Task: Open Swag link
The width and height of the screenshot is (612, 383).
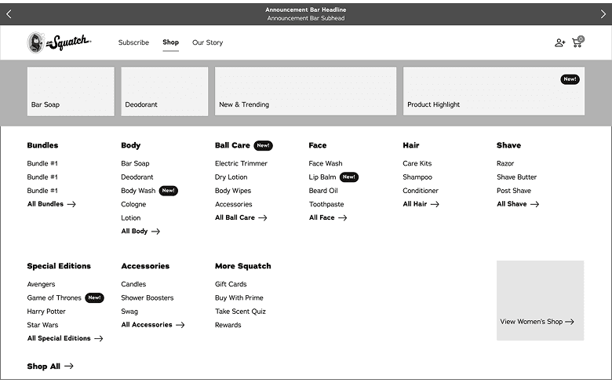Action: pos(129,311)
